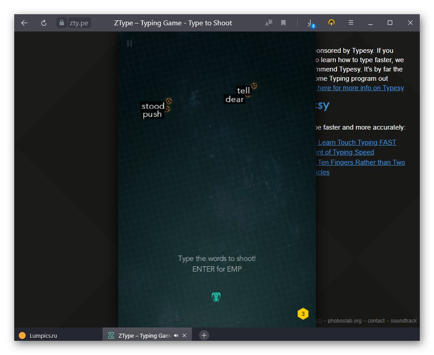Screen dimensions: 434x355
Task: Click the player spaceship
Action: 216,297
